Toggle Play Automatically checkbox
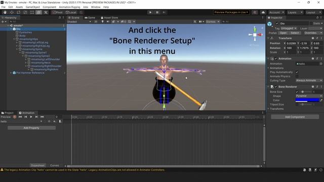Image resolution: width=324 pixels, height=182 pixels. tap(297, 72)
